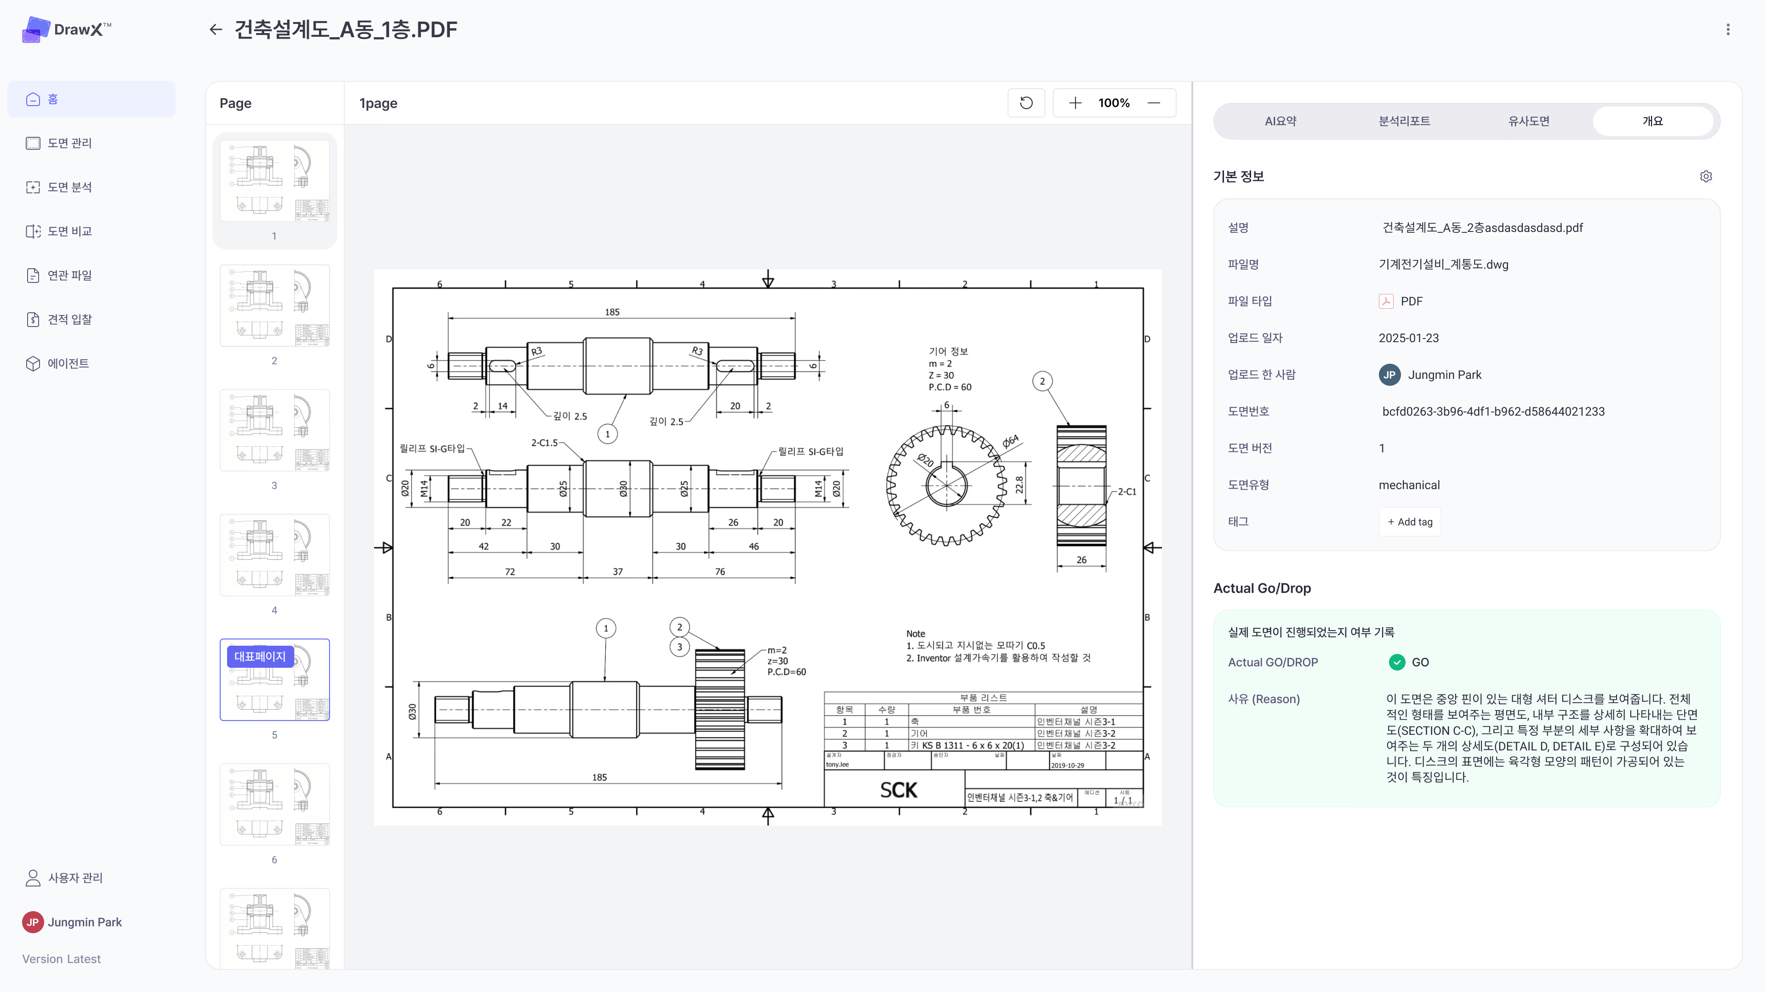The image size is (1765, 992).
Task: Zoom in with the plus icon
Action: (1075, 103)
